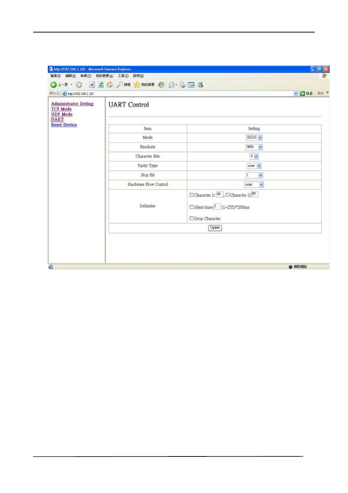The width and height of the screenshot is (348, 493).
Task: Click the green Go arrow beside the address bar
Action: tap(302, 93)
